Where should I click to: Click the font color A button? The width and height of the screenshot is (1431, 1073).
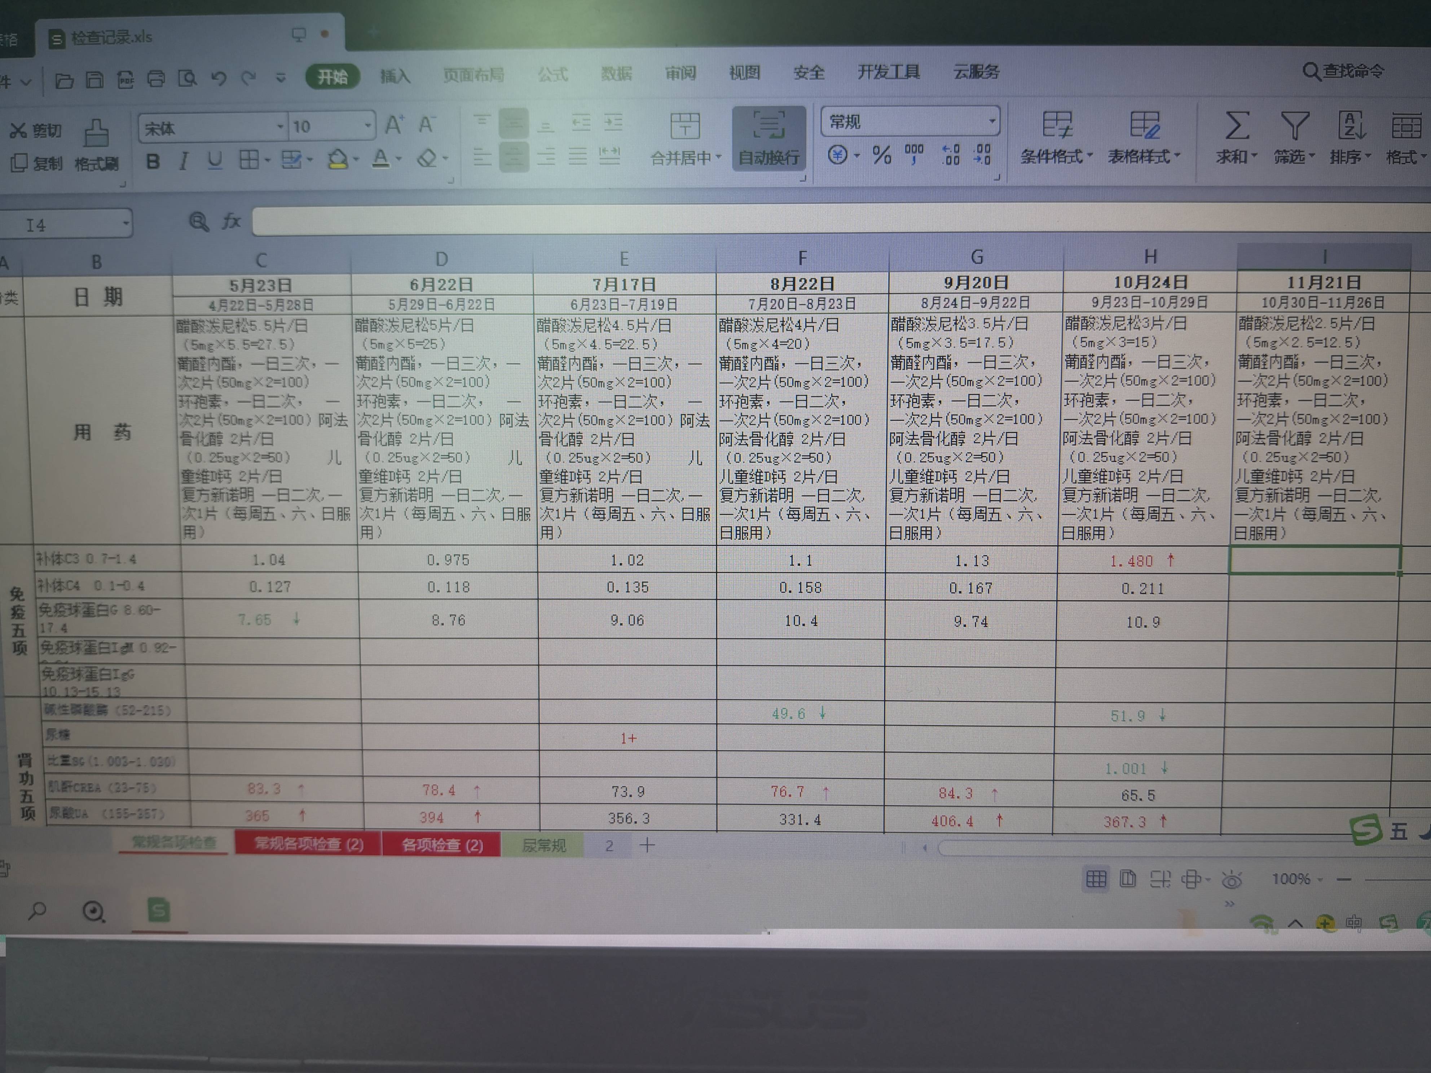coord(380,158)
